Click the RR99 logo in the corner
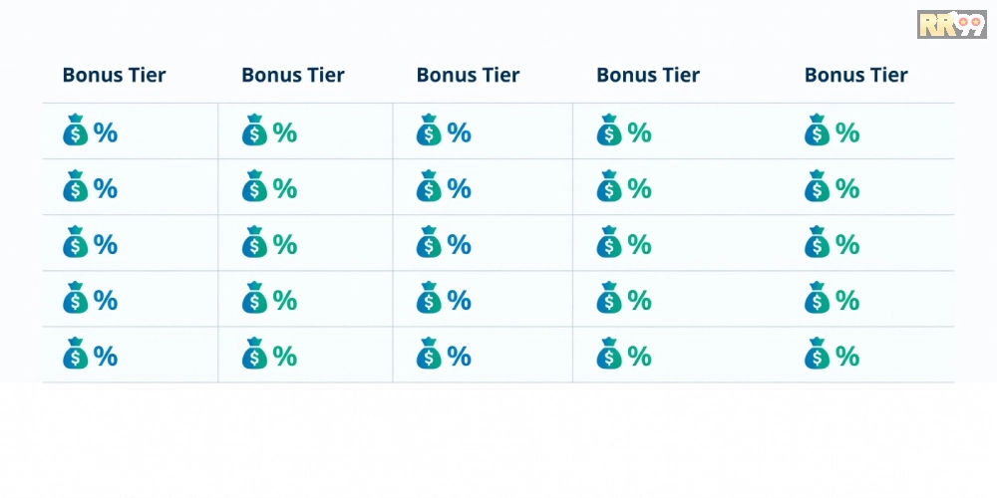The image size is (997, 498). [x=950, y=24]
